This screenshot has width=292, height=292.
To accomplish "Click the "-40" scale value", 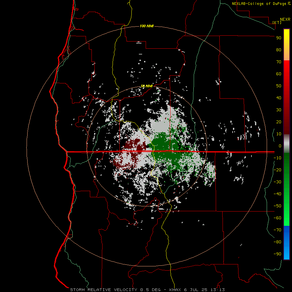I will pos(277,194).
